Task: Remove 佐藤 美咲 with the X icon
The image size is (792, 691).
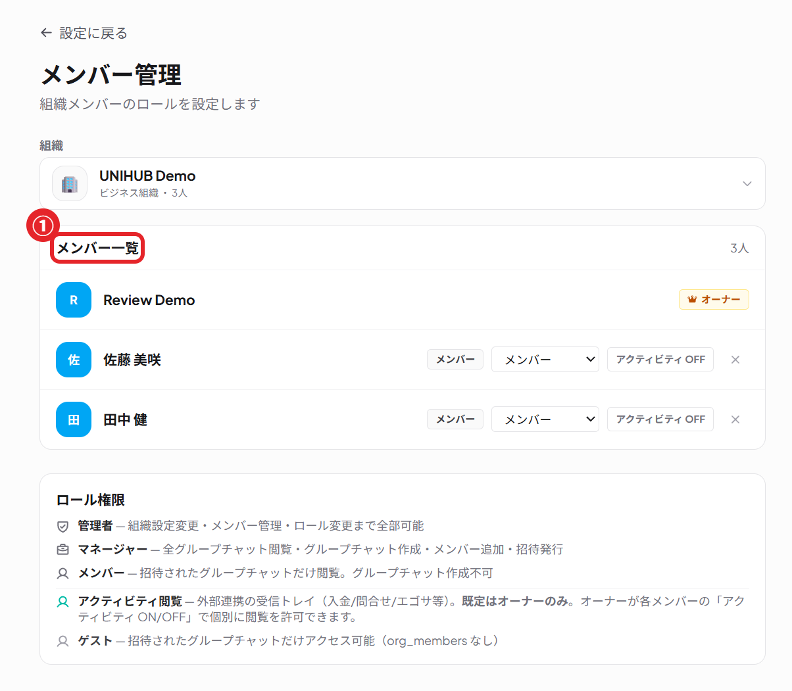Action: coord(735,360)
